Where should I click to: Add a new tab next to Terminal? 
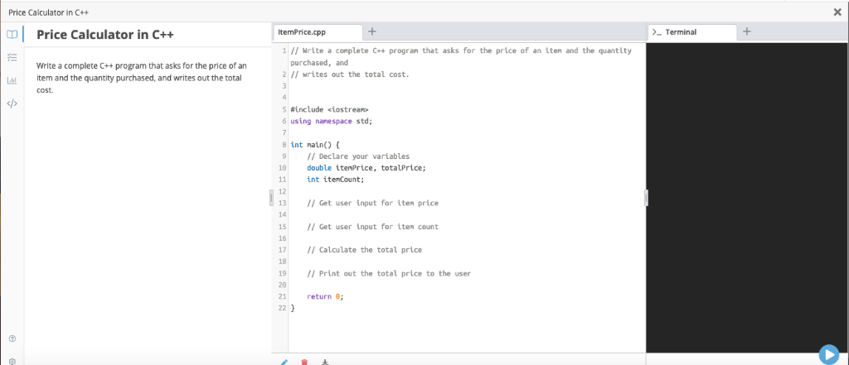click(x=747, y=32)
